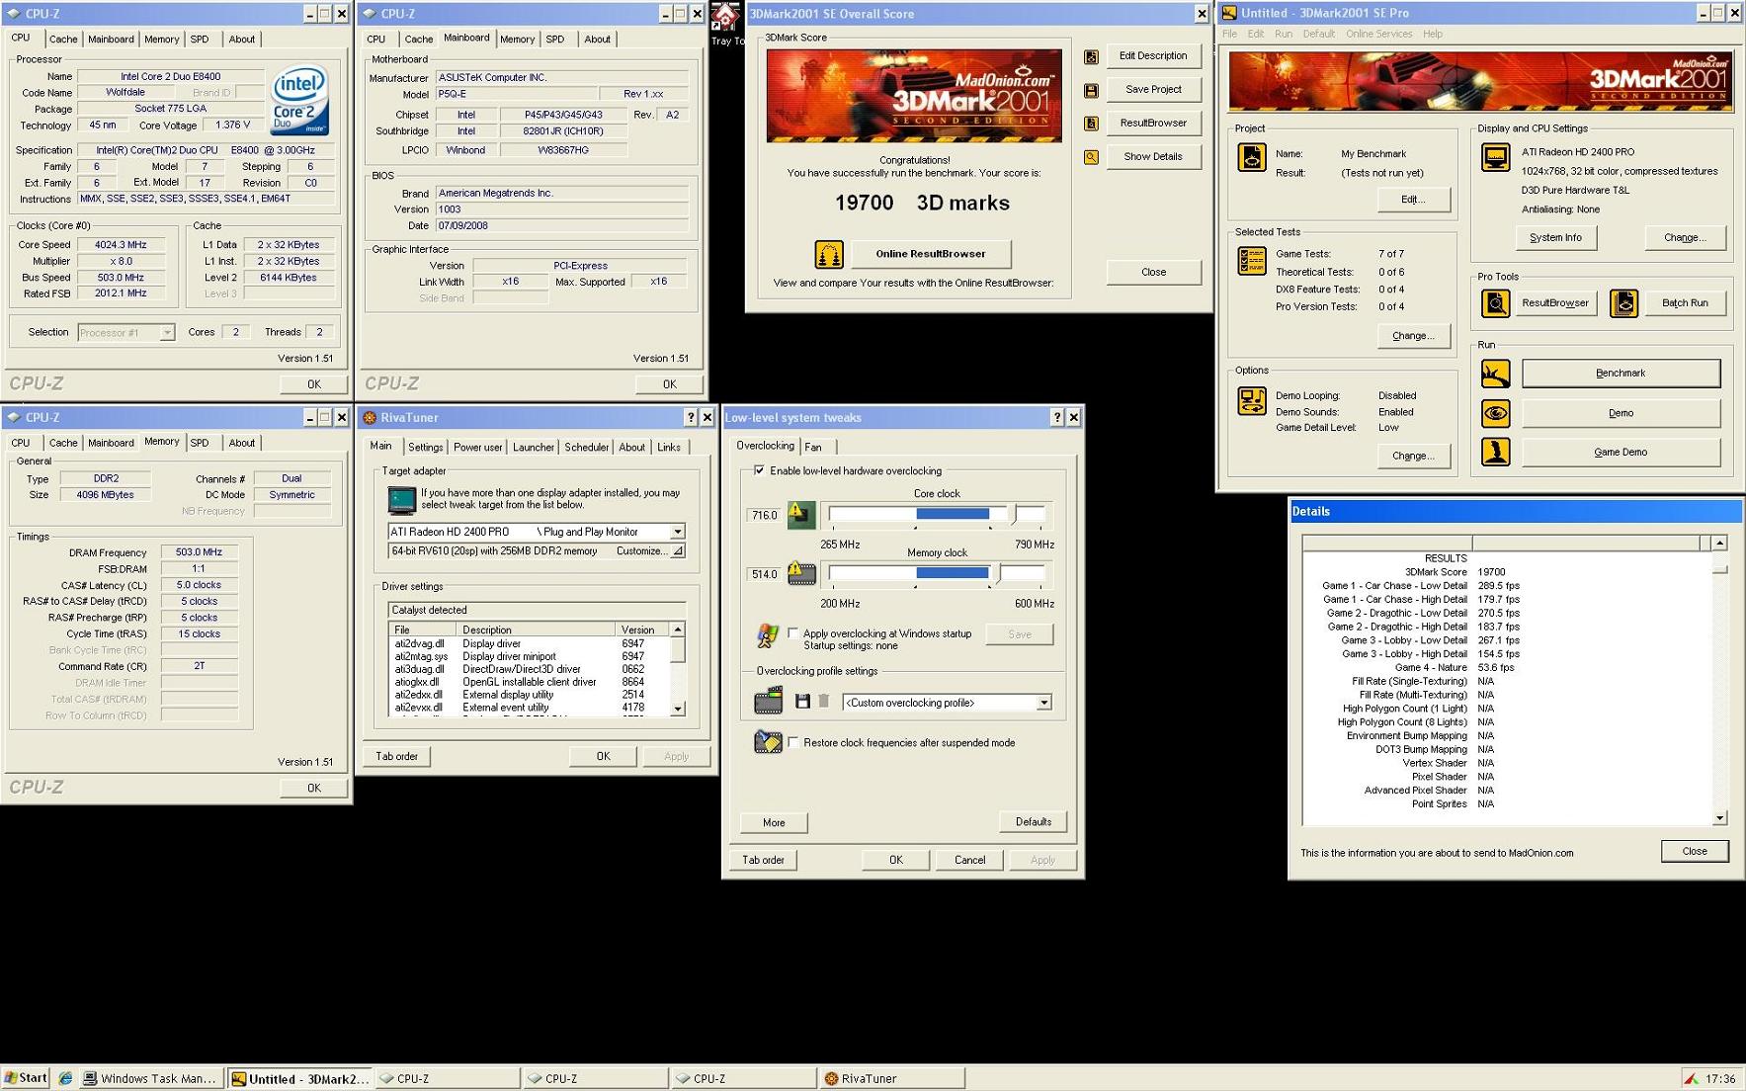Image resolution: width=1746 pixels, height=1091 pixels.
Task: Select the ati2dvag.dll row in driver list
Action: [x=530, y=643]
